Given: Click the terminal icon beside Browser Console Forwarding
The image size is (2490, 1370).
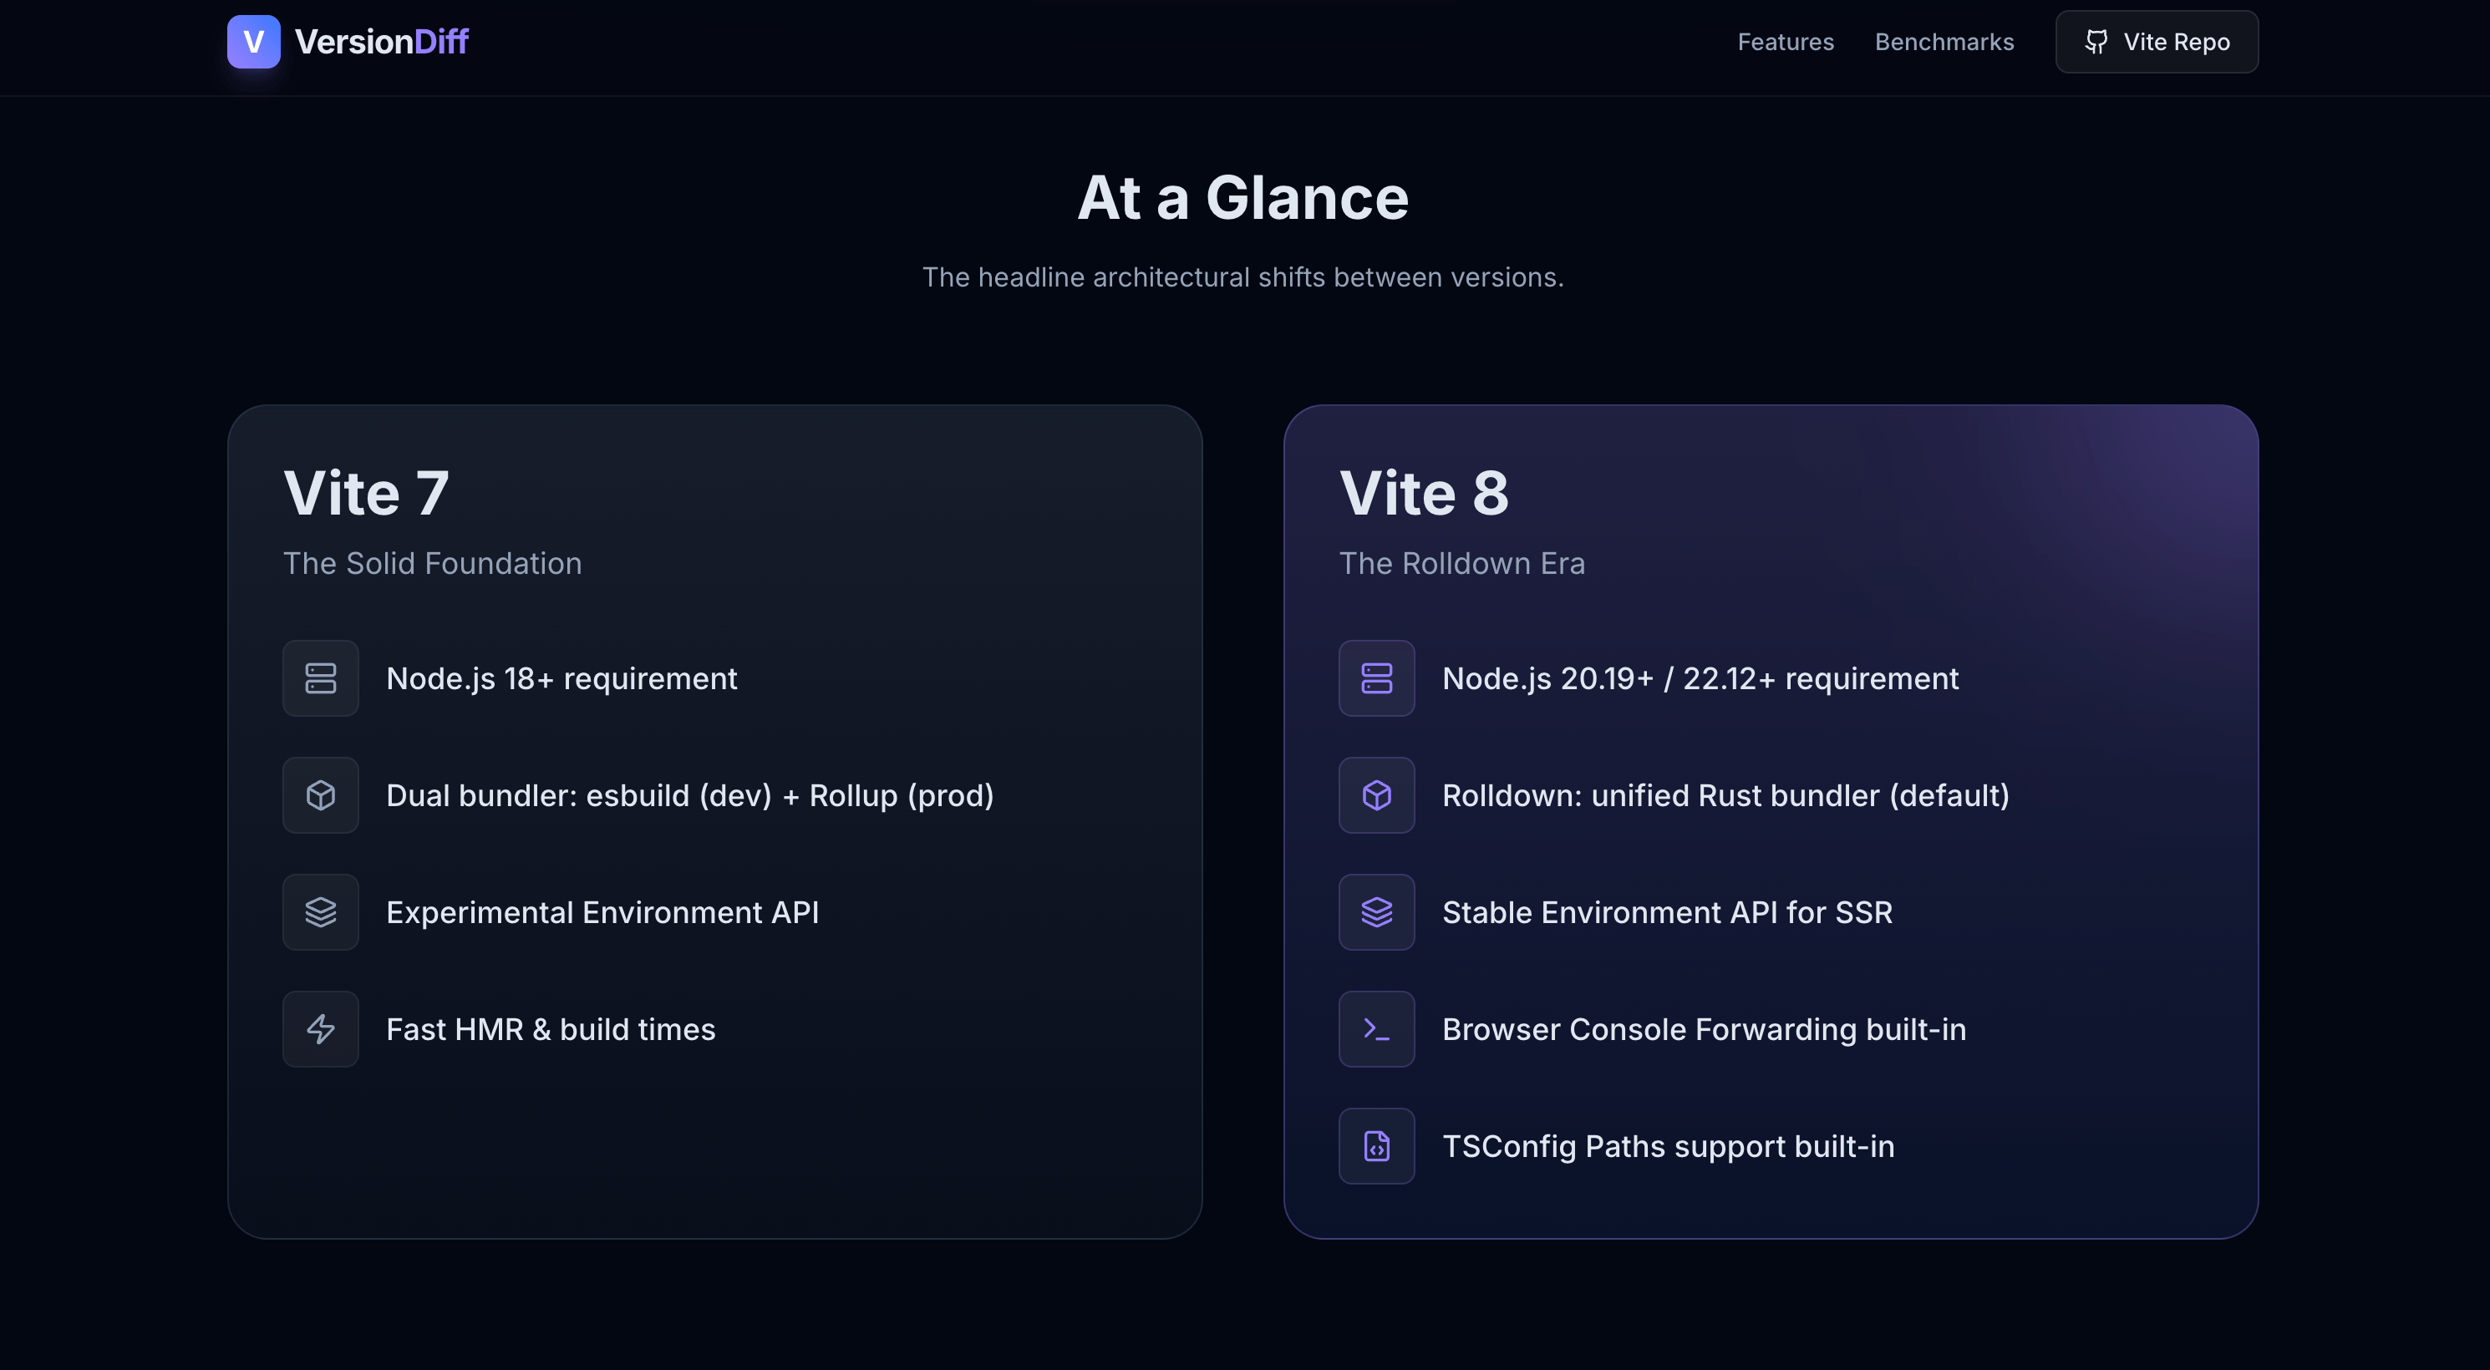Looking at the screenshot, I should (x=1375, y=1029).
